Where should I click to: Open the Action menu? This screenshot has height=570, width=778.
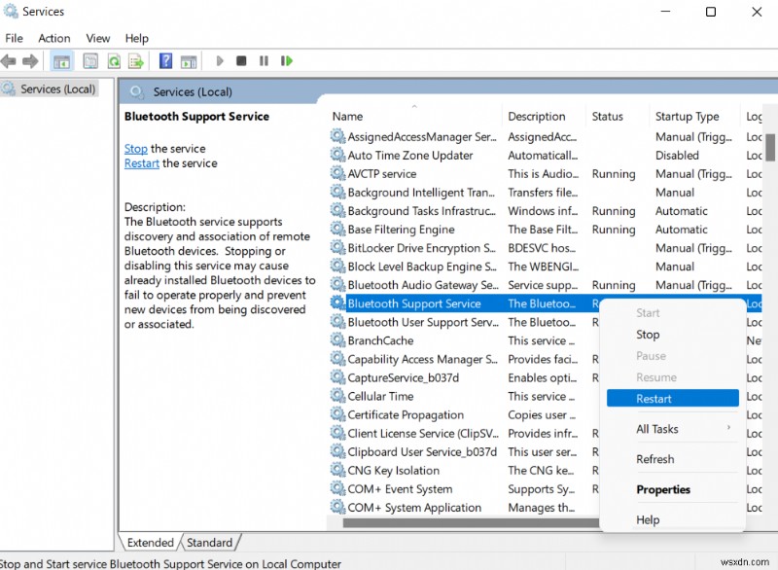(x=53, y=38)
